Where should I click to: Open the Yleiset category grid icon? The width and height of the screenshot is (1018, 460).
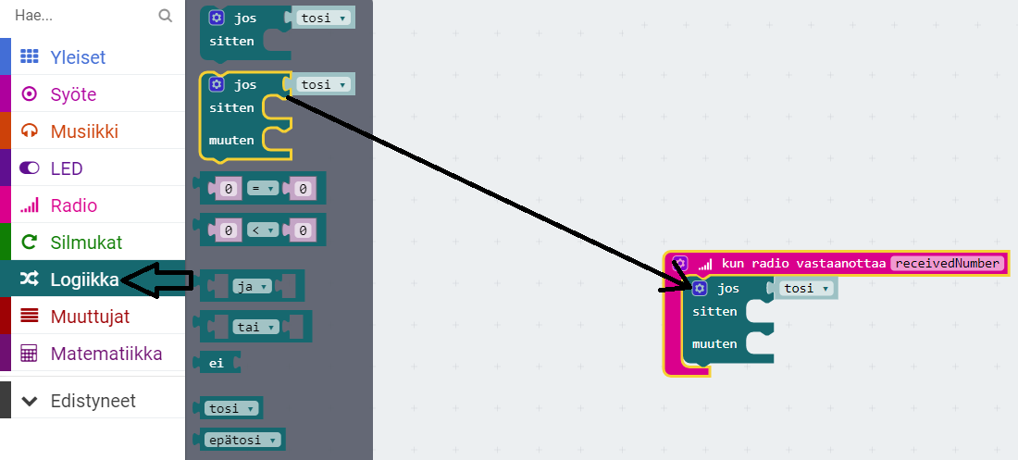(x=30, y=57)
